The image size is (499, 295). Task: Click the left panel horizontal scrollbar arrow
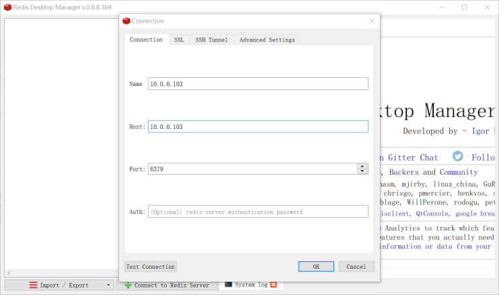[9, 273]
